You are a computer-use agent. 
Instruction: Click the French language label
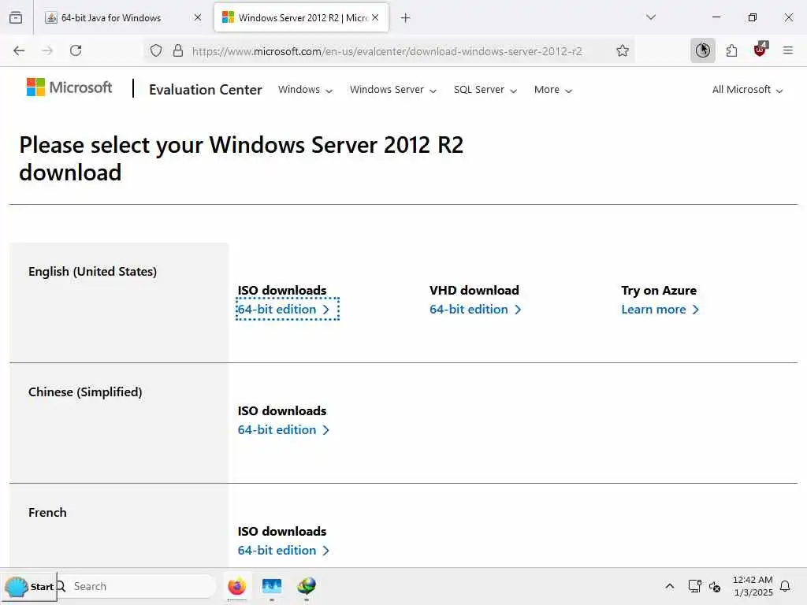[x=47, y=512]
